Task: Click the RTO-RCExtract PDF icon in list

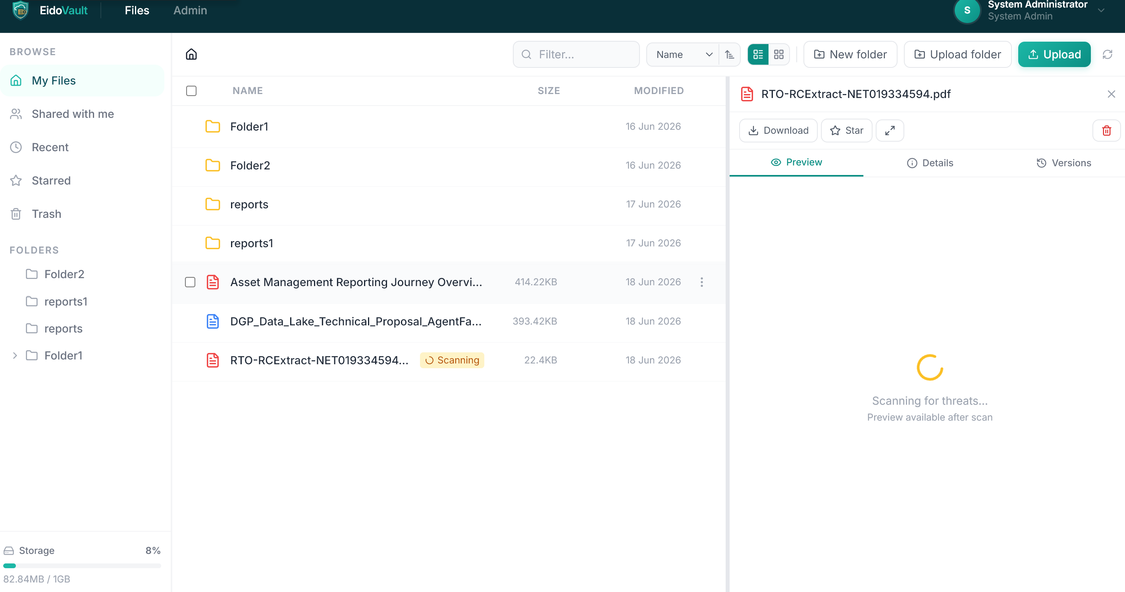Action: click(x=213, y=360)
